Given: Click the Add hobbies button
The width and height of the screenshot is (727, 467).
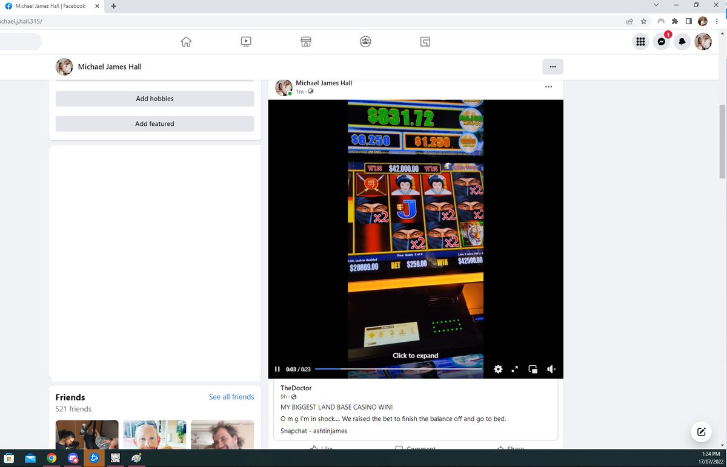Looking at the screenshot, I should [154, 99].
